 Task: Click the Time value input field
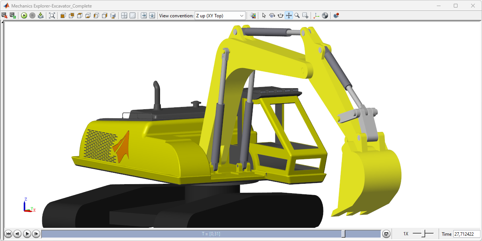[x=467, y=234]
